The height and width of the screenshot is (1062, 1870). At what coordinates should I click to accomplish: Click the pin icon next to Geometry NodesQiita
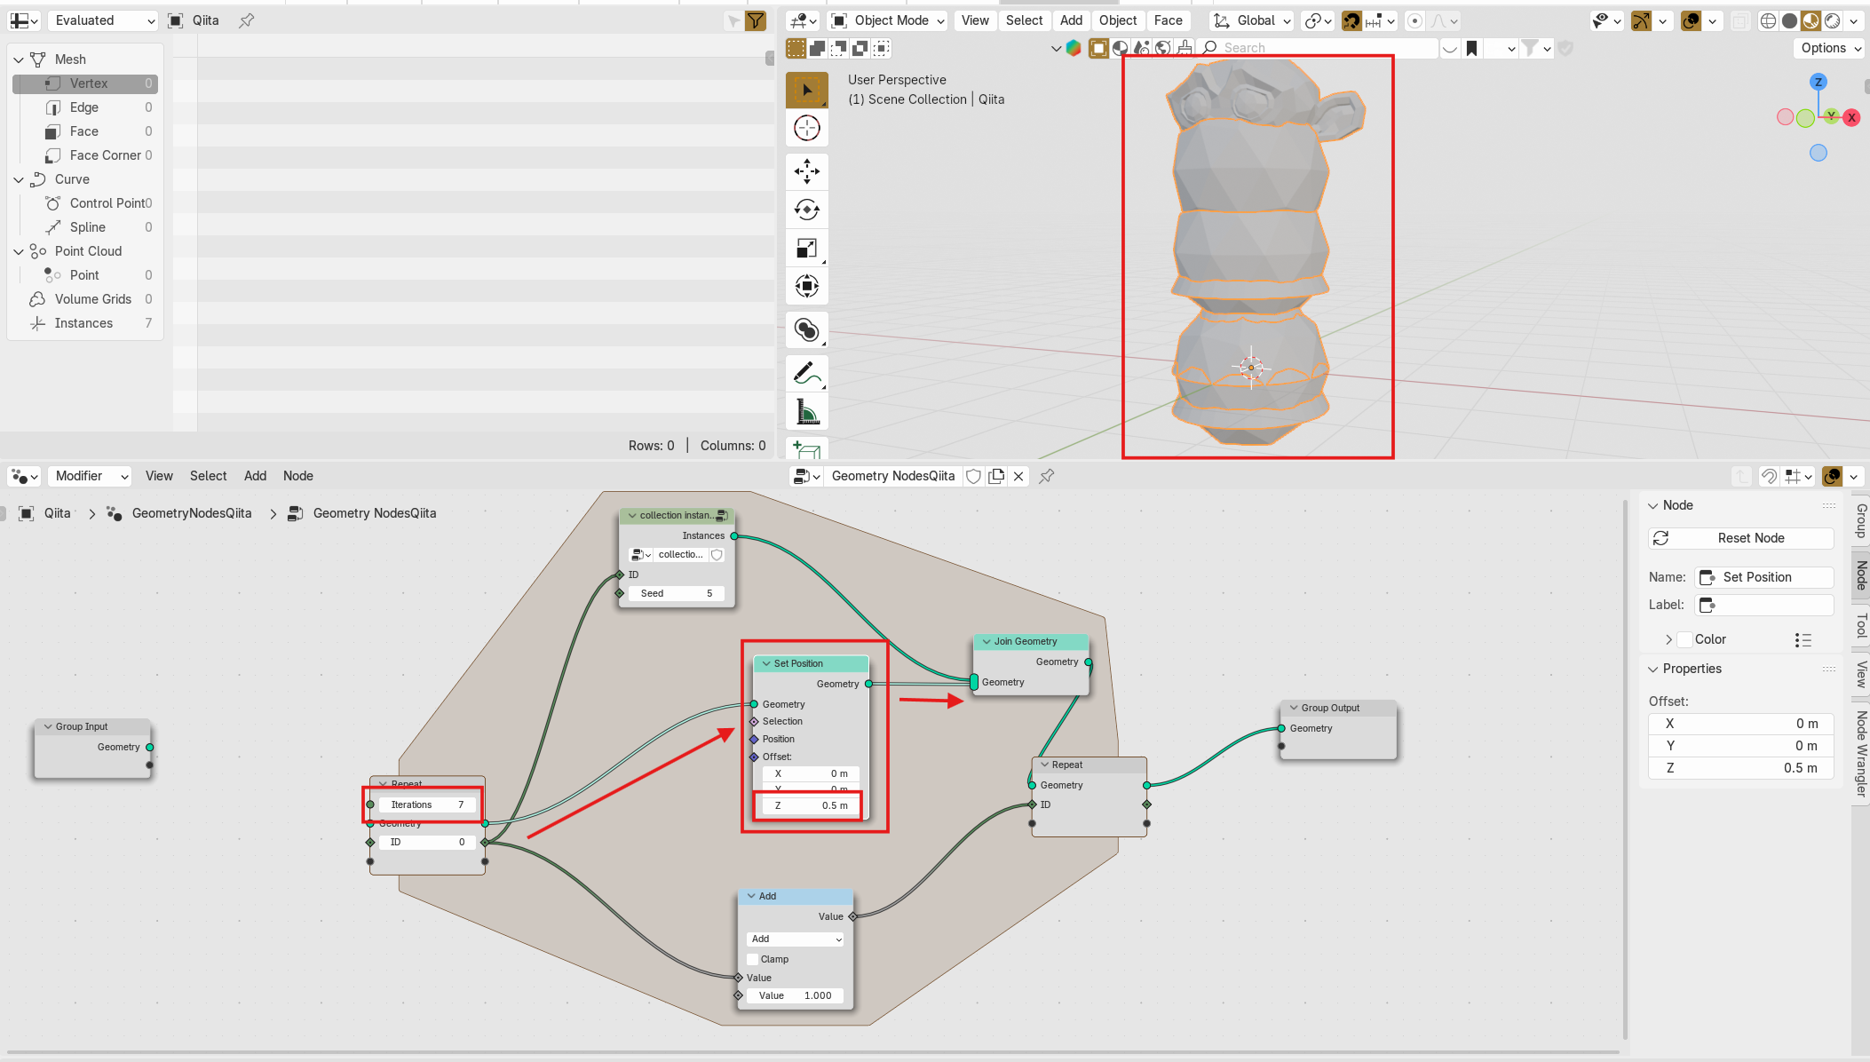click(1047, 476)
